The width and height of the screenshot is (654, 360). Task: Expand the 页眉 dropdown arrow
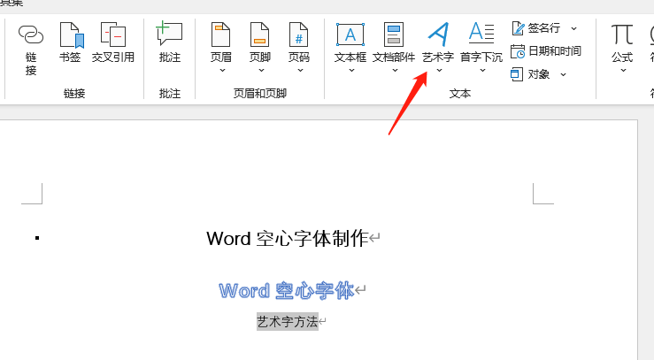pyautogui.click(x=222, y=71)
